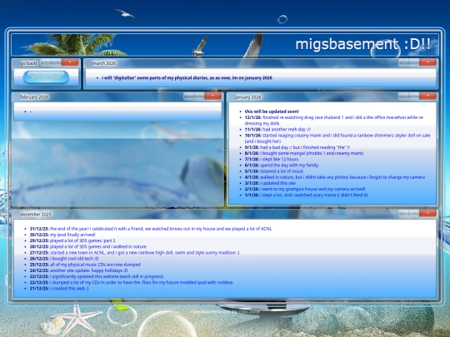Viewport: 450px width, 337px height.
Task: Click the "march 2026" window title
Action: (104, 63)
